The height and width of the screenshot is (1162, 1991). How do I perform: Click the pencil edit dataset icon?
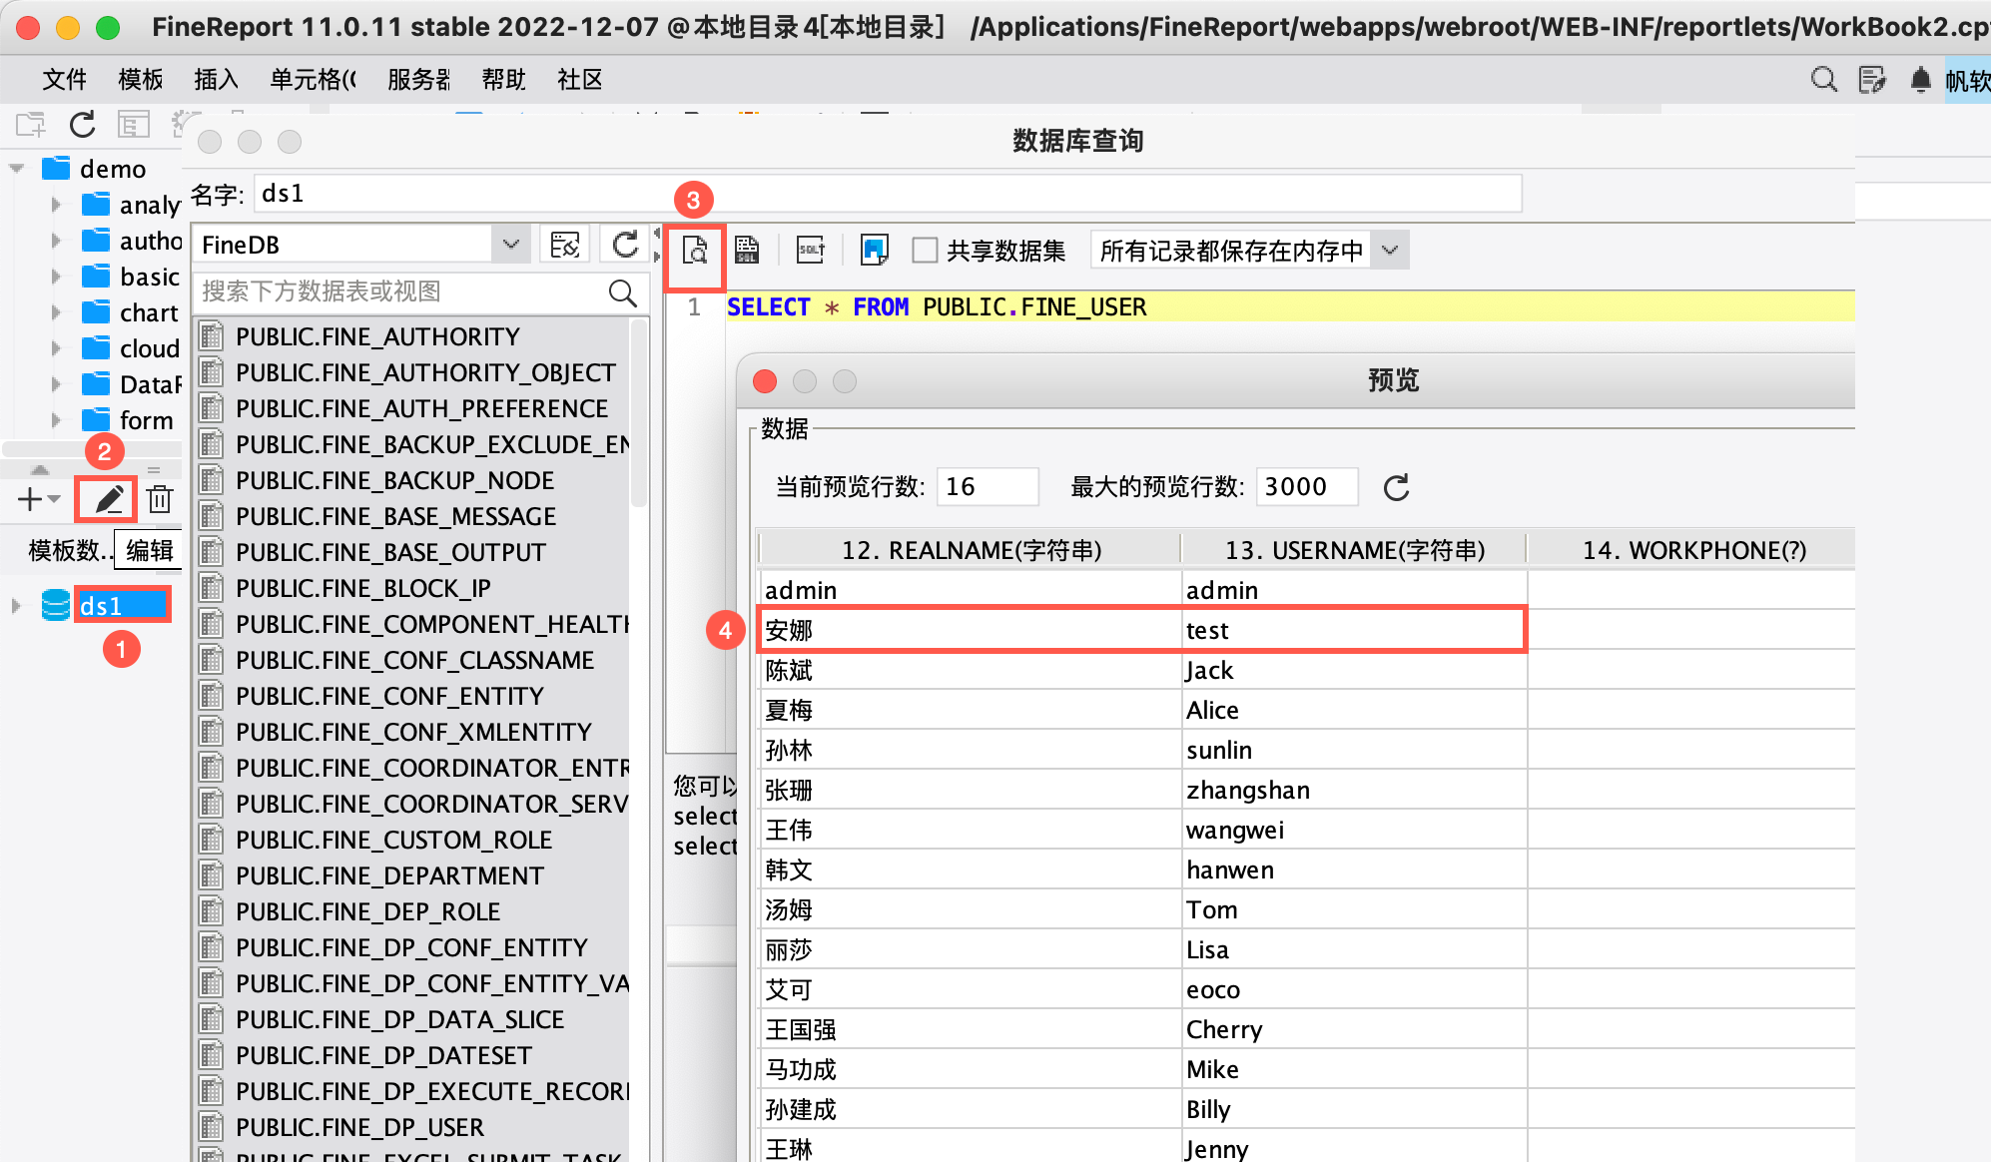(108, 498)
